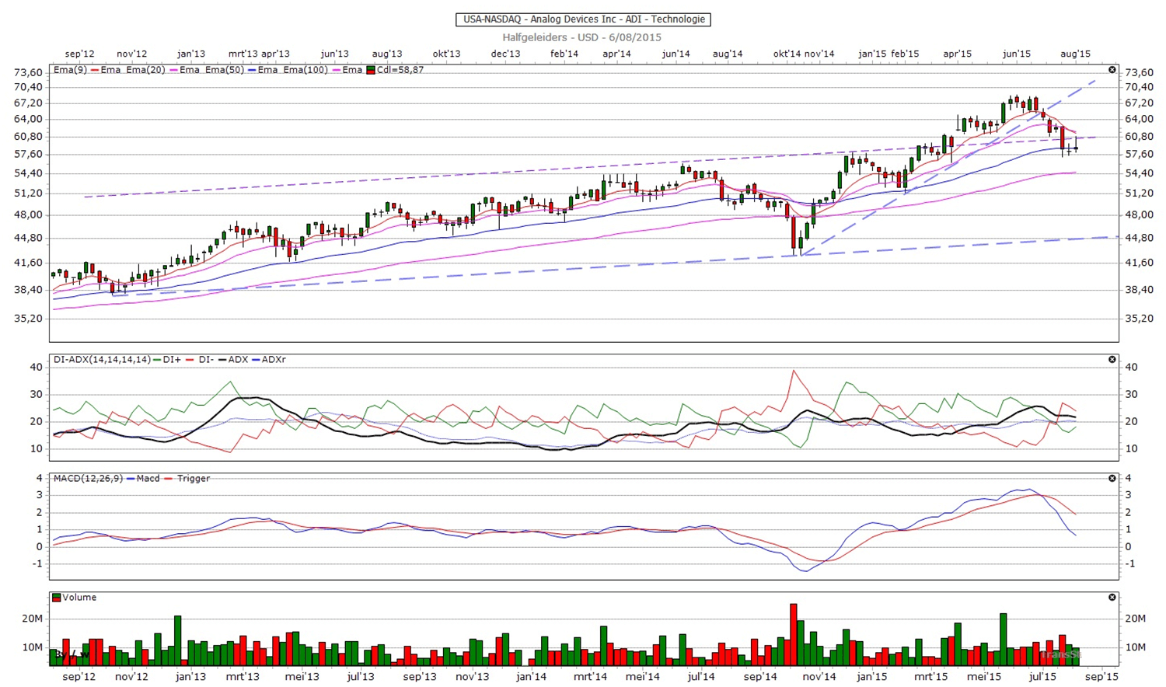
Task: Click the 73,60 price label on left axis
Action: coord(29,72)
